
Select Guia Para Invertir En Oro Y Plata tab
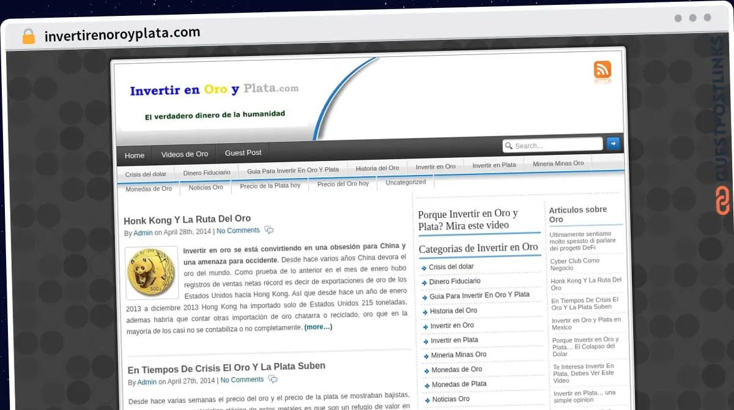293,170
